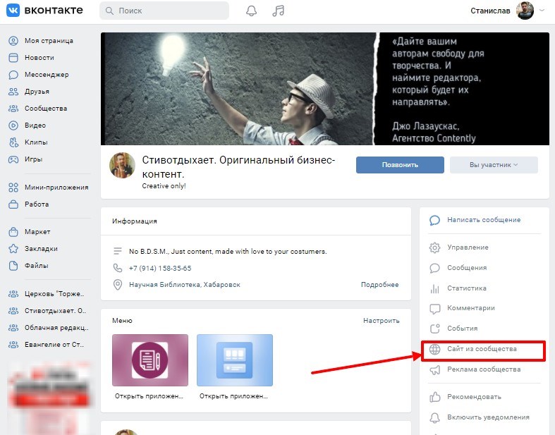
Task: Open the Облачная редакц.. community shortcut
Action: point(56,328)
